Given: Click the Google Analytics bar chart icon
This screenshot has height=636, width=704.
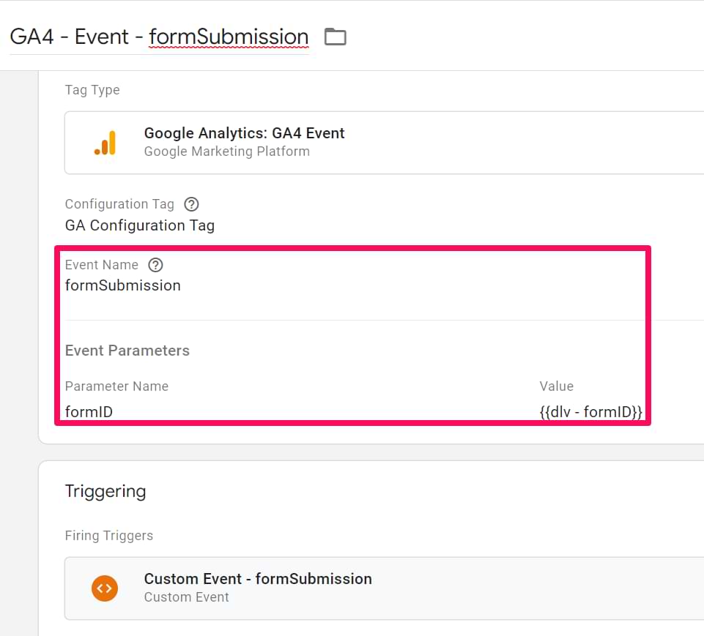Looking at the screenshot, I should pyautogui.click(x=105, y=143).
